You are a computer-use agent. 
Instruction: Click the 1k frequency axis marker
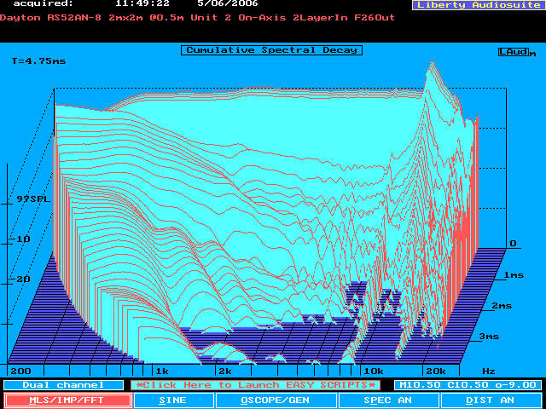click(161, 372)
